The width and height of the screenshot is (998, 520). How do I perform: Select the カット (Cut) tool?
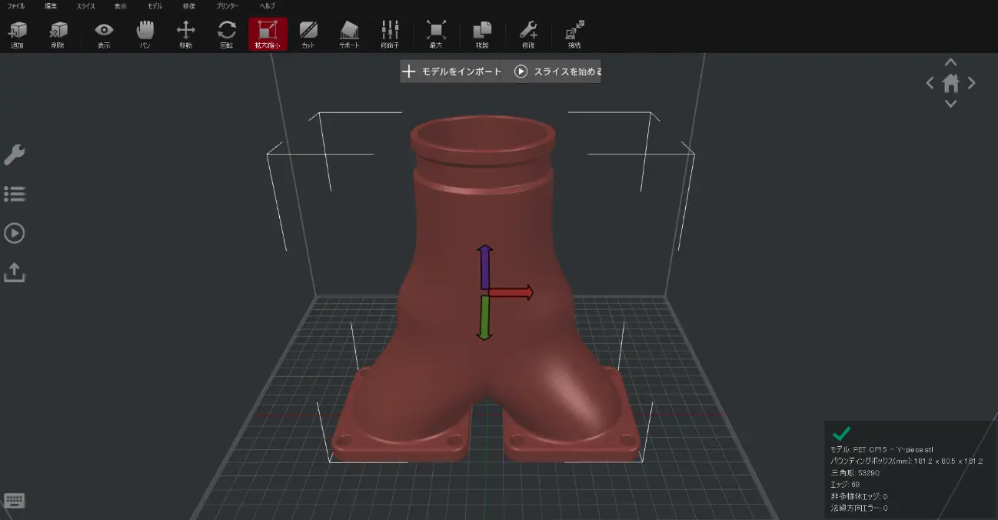tap(308, 33)
